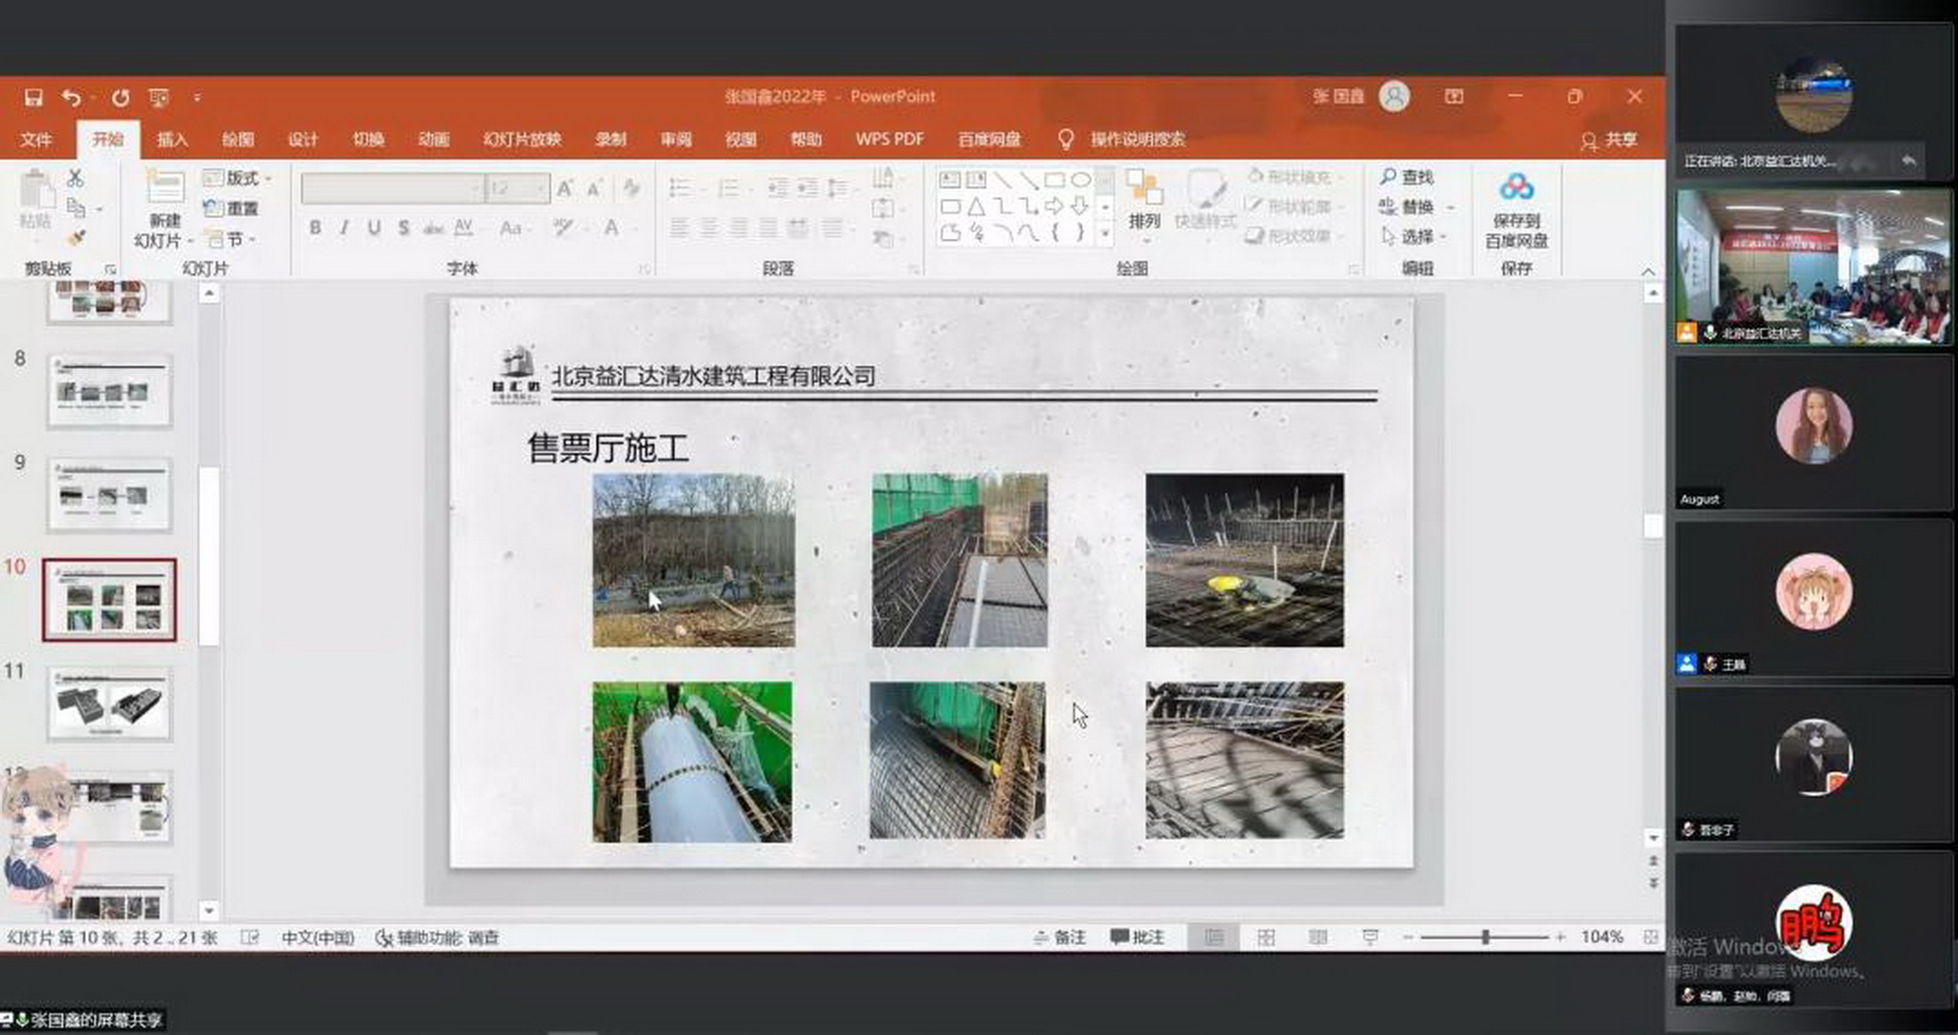Image resolution: width=1958 pixels, height=1035 pixels.
Task: Click the Numbering list icon
Action: pyautogui.click(x=731, y=188)
